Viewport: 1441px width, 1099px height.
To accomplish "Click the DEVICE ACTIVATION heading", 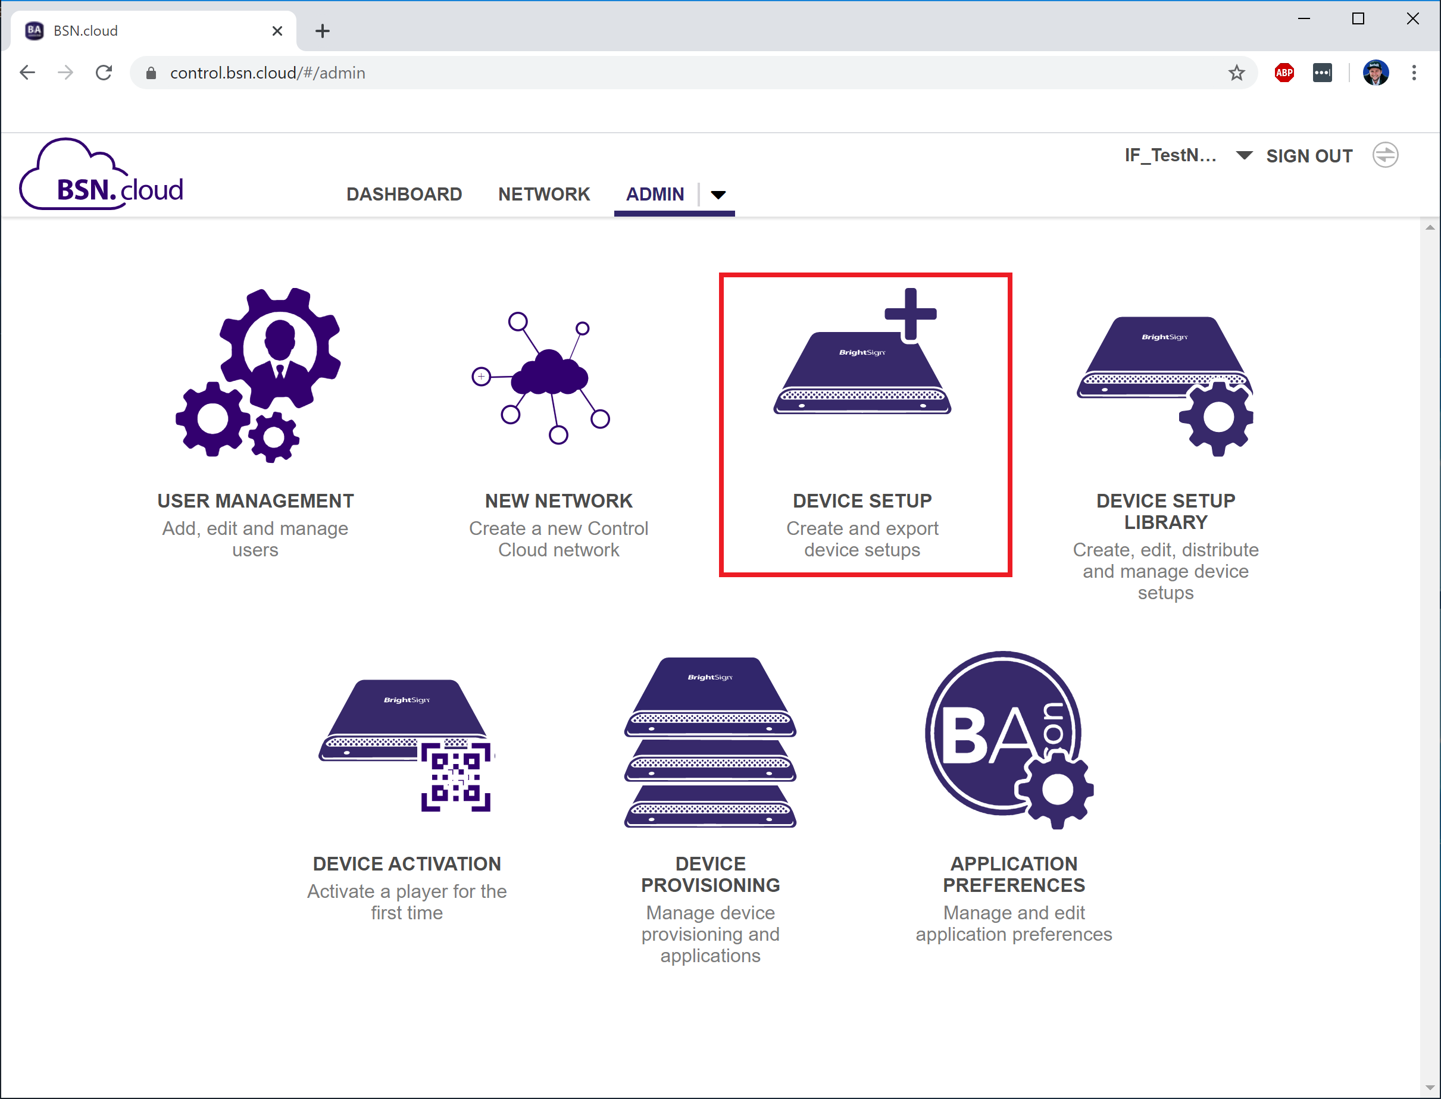I will coord(407,864).
